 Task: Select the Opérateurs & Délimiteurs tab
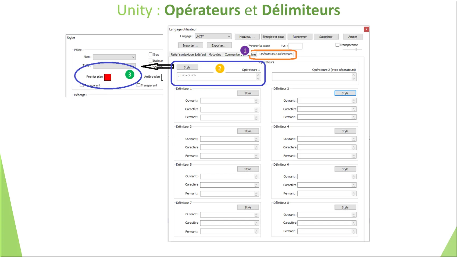(276, 54)
